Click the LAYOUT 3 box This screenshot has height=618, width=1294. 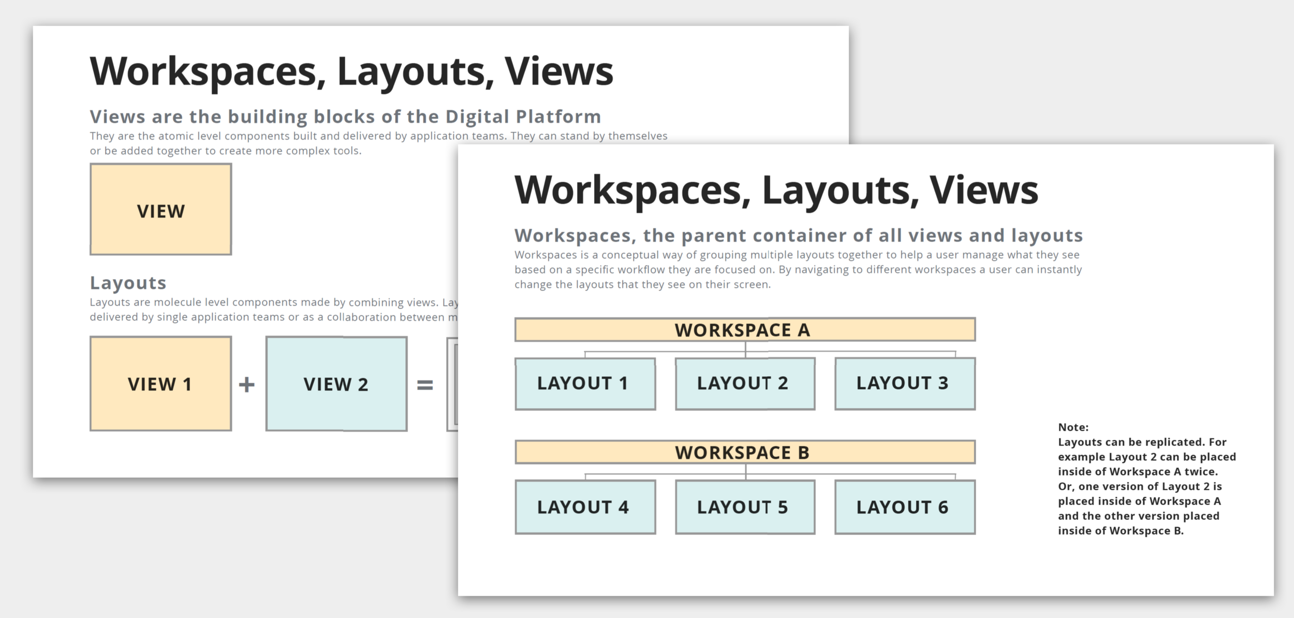coord(905,384)
